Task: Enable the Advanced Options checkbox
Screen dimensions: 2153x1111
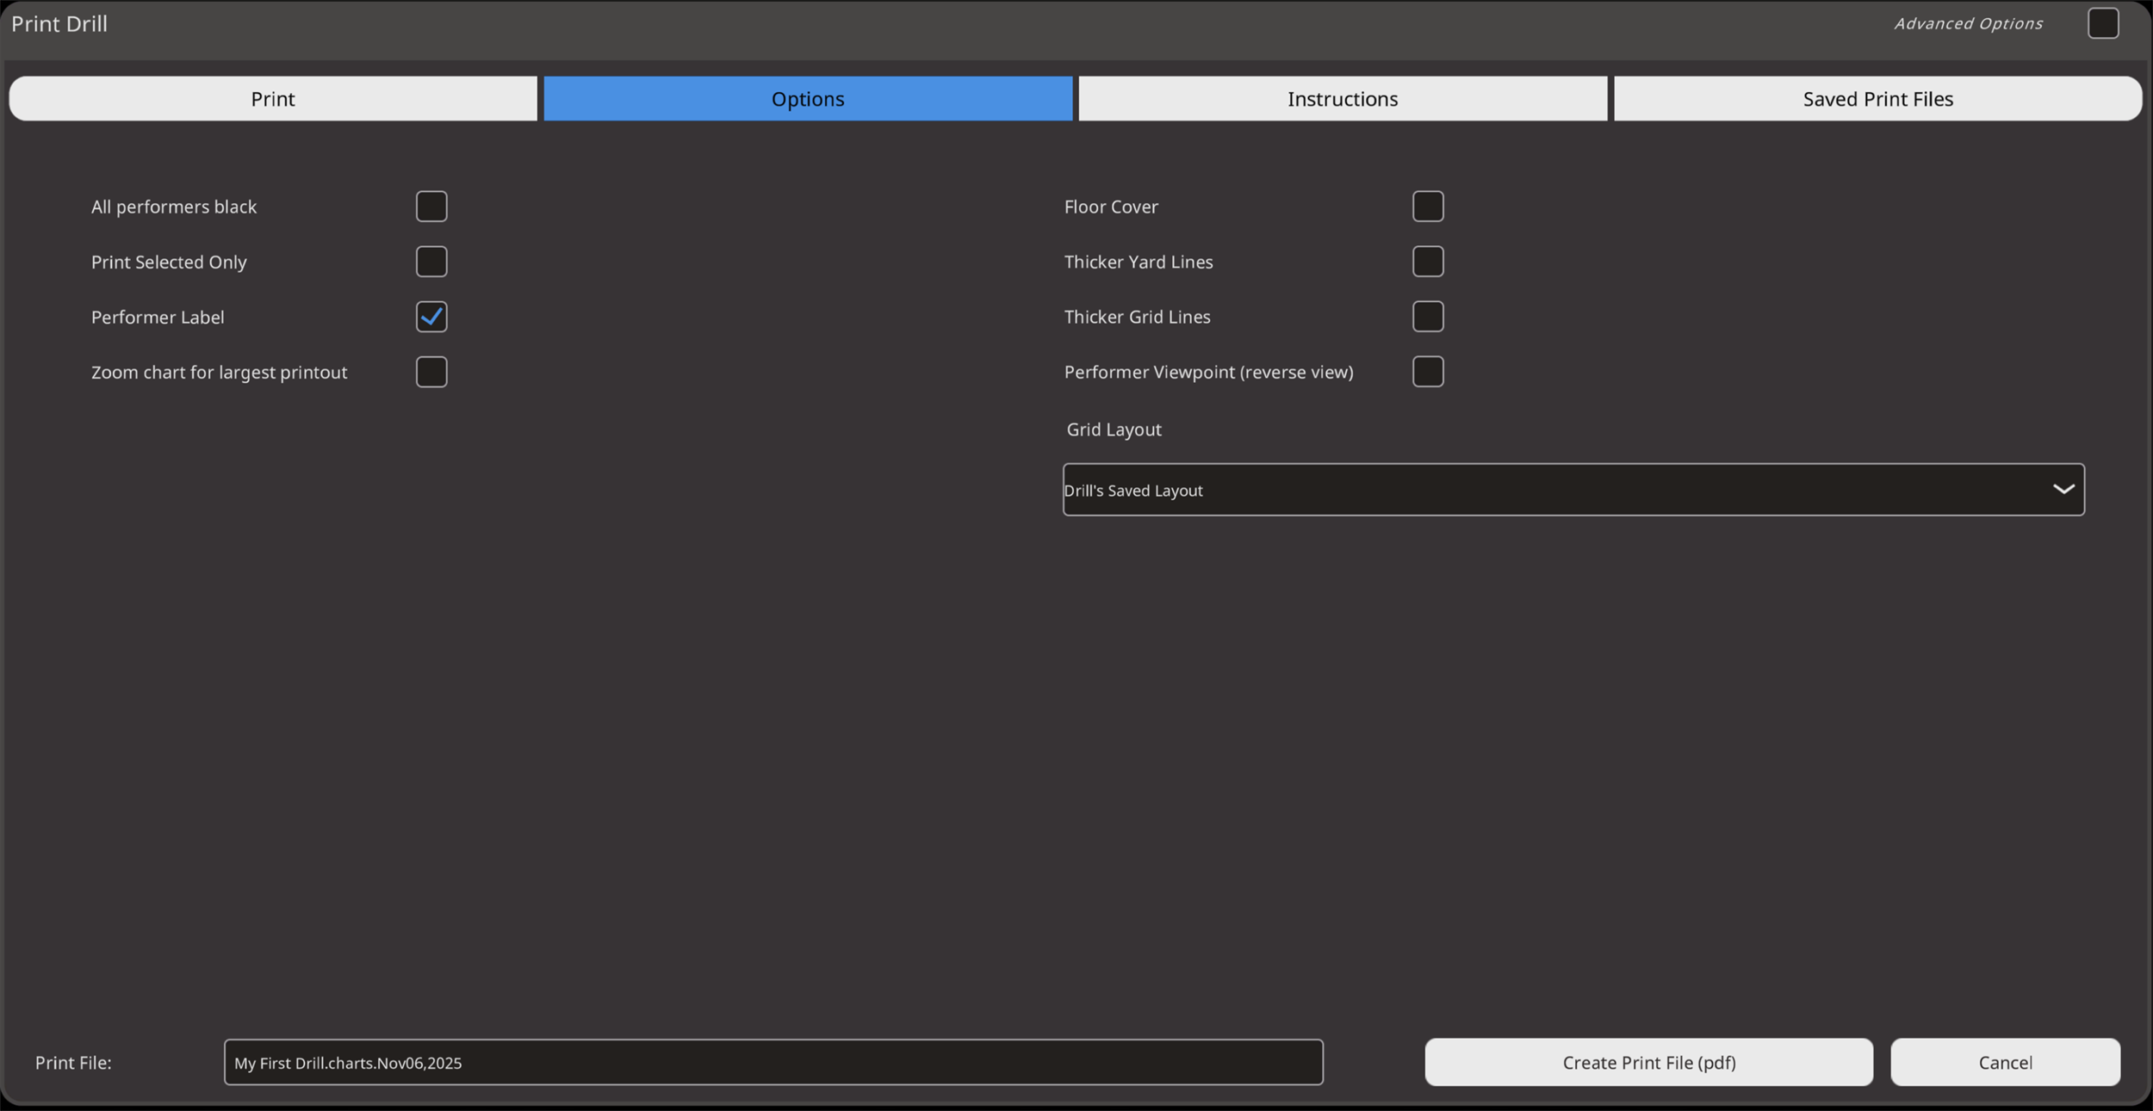Action: (2103, 23)
